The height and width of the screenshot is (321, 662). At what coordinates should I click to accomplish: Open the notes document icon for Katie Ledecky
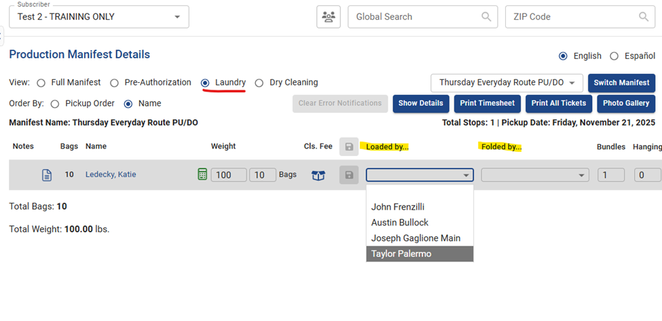click(47, 175)
